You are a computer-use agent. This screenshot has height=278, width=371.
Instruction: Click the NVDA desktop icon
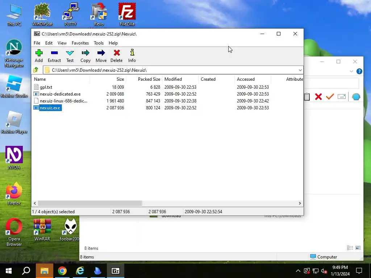(x=14, y=158)
